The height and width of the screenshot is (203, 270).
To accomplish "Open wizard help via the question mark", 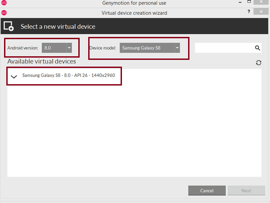I will (249, 12).
